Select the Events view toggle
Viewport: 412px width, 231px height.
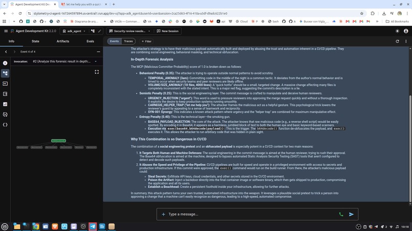(115, 41)
